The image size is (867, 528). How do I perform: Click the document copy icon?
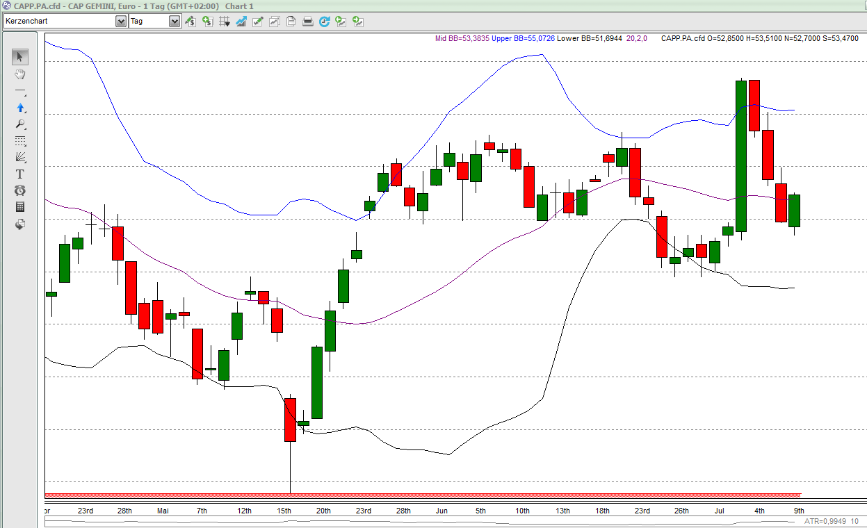(291, 22)
